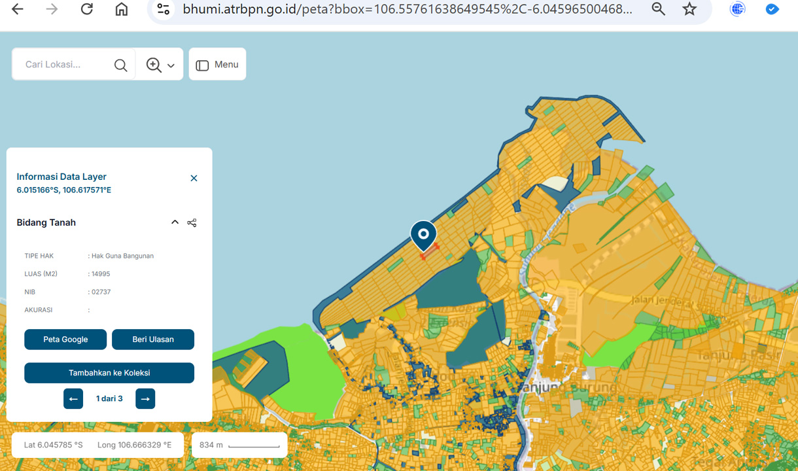
Task: Click the share icon beside Bidang Tanah
Action: point(192,223)
